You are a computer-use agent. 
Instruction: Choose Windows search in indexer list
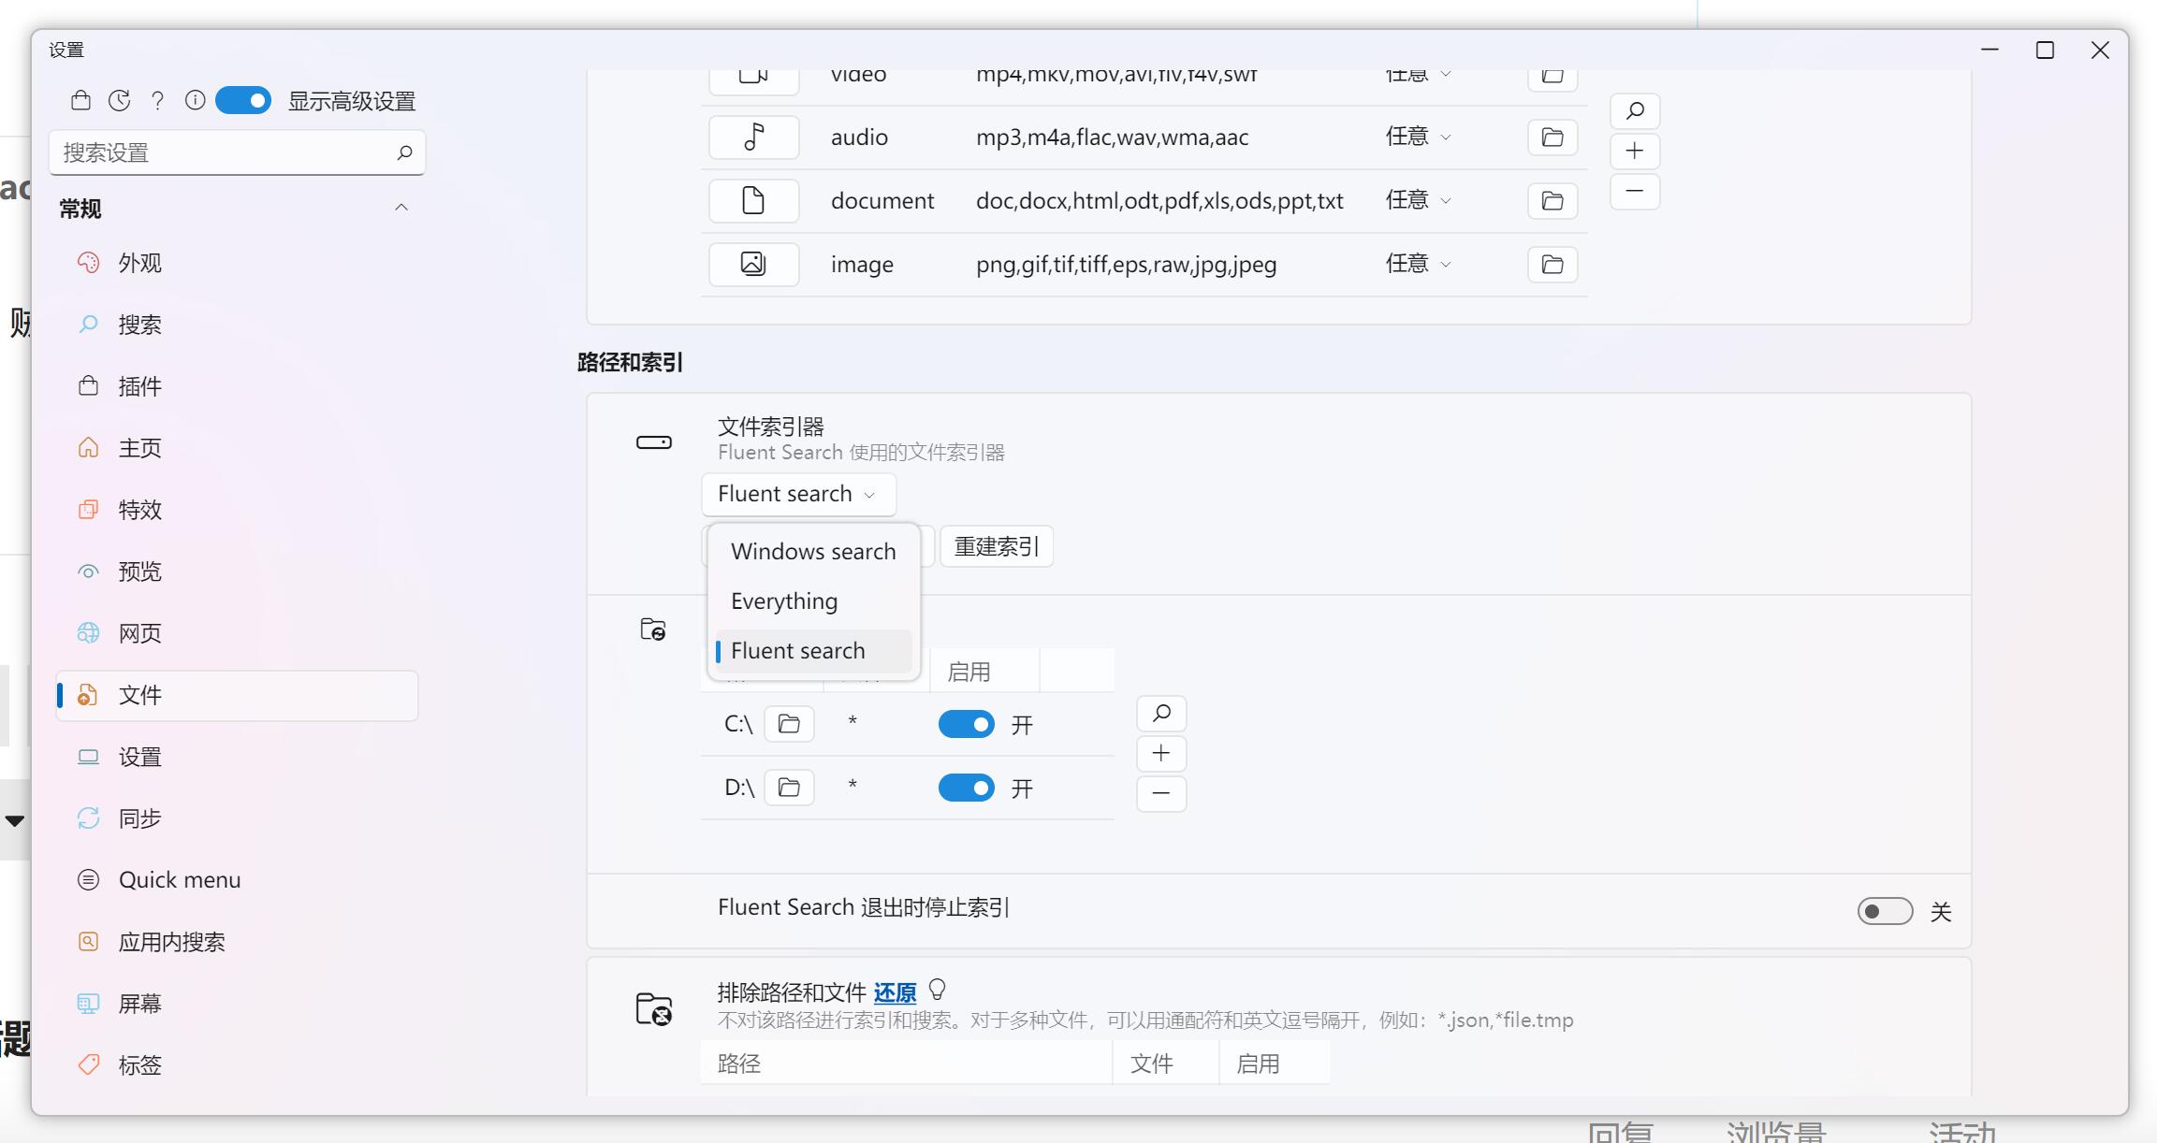[812, 551]
